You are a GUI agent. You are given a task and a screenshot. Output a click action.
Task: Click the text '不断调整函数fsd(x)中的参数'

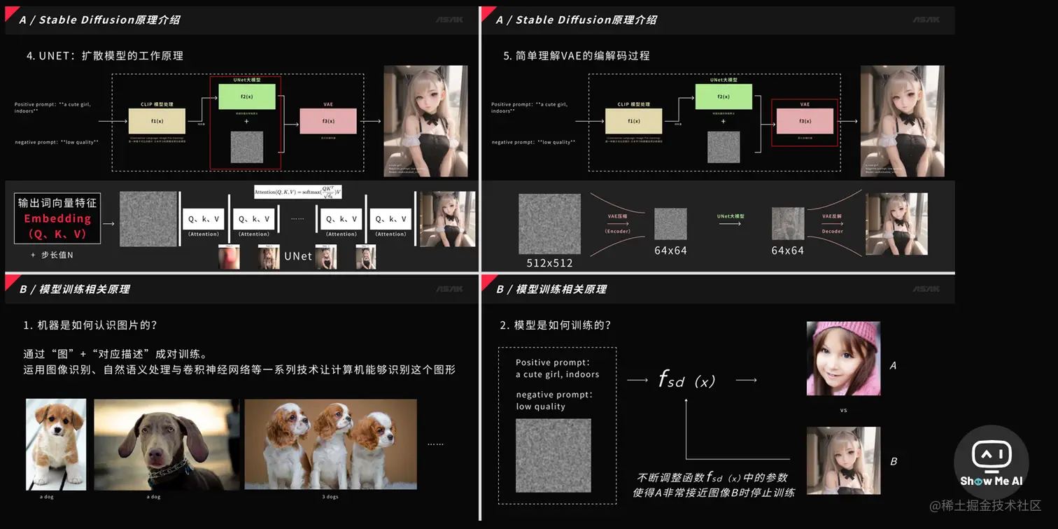pyautogui.click(x=712, y=477)
